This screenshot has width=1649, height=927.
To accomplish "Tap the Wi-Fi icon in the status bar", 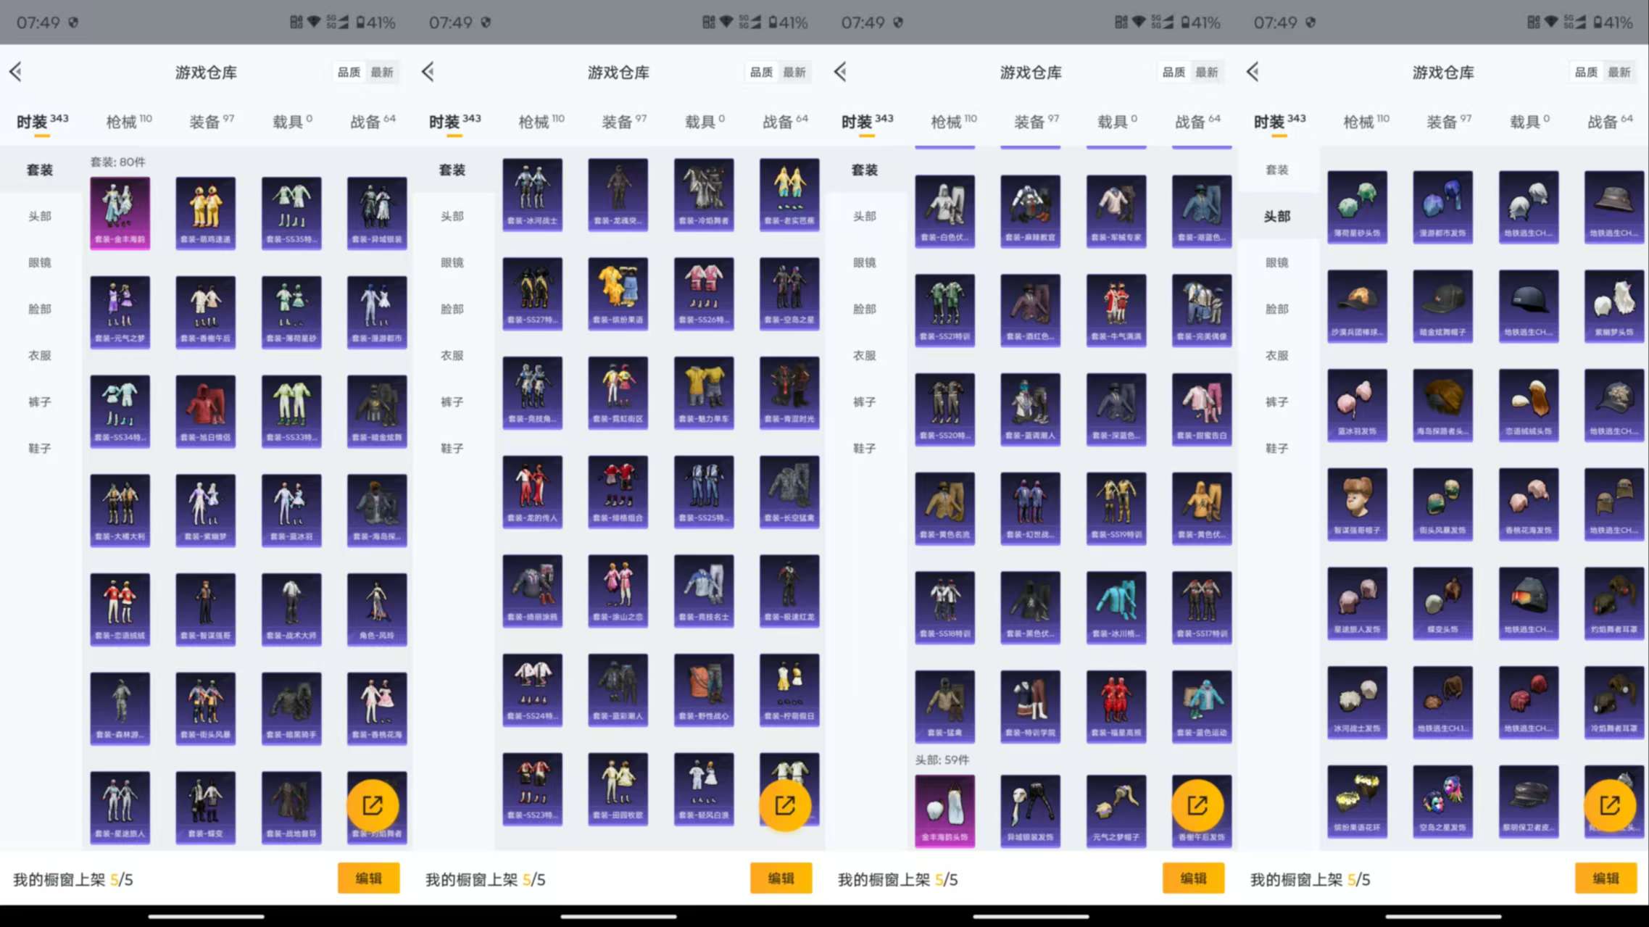I will (313, 22).
